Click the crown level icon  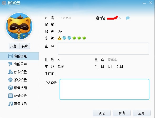pos(59,38)
